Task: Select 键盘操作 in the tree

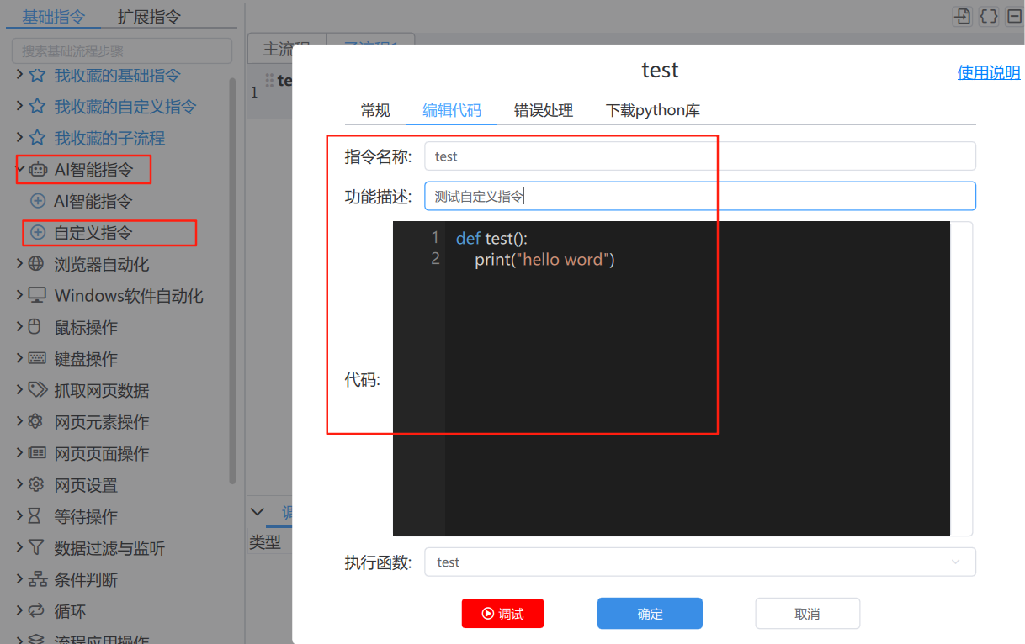Action: [86, 359]
